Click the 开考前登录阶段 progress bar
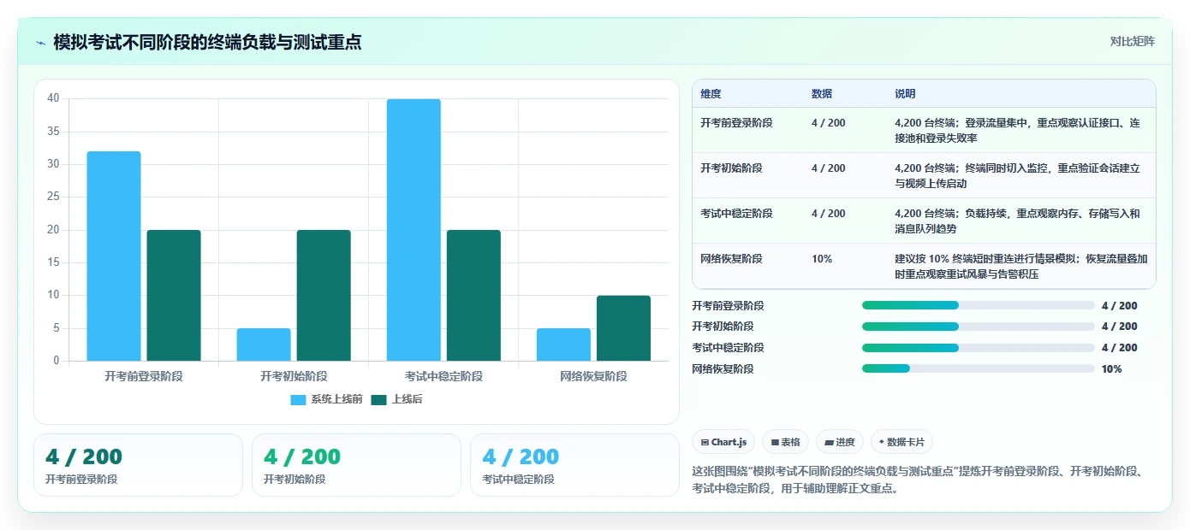The width and height of the screenshot is (1190, 530). point(978,305)
